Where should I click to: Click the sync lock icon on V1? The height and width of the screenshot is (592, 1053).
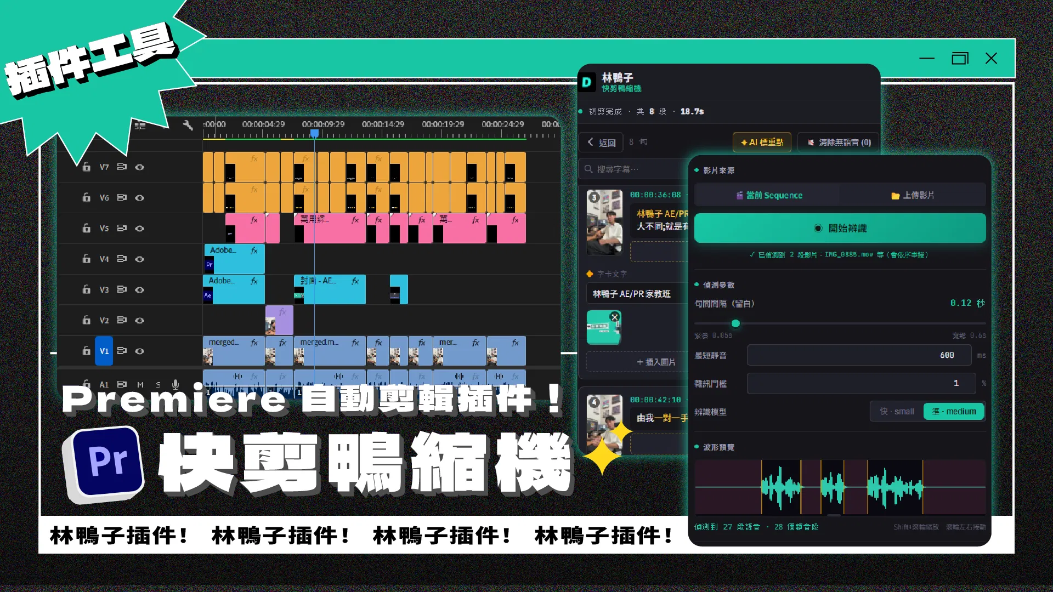pos(122,351)
